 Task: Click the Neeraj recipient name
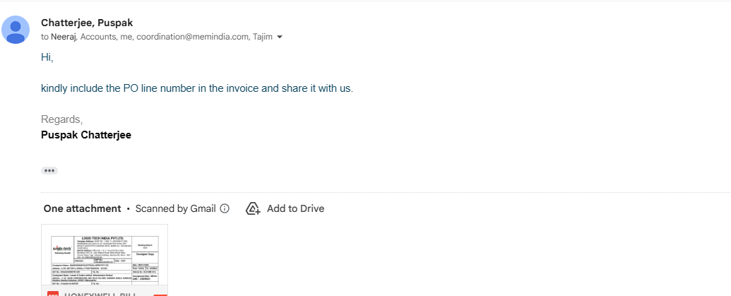tap(64, 37)
